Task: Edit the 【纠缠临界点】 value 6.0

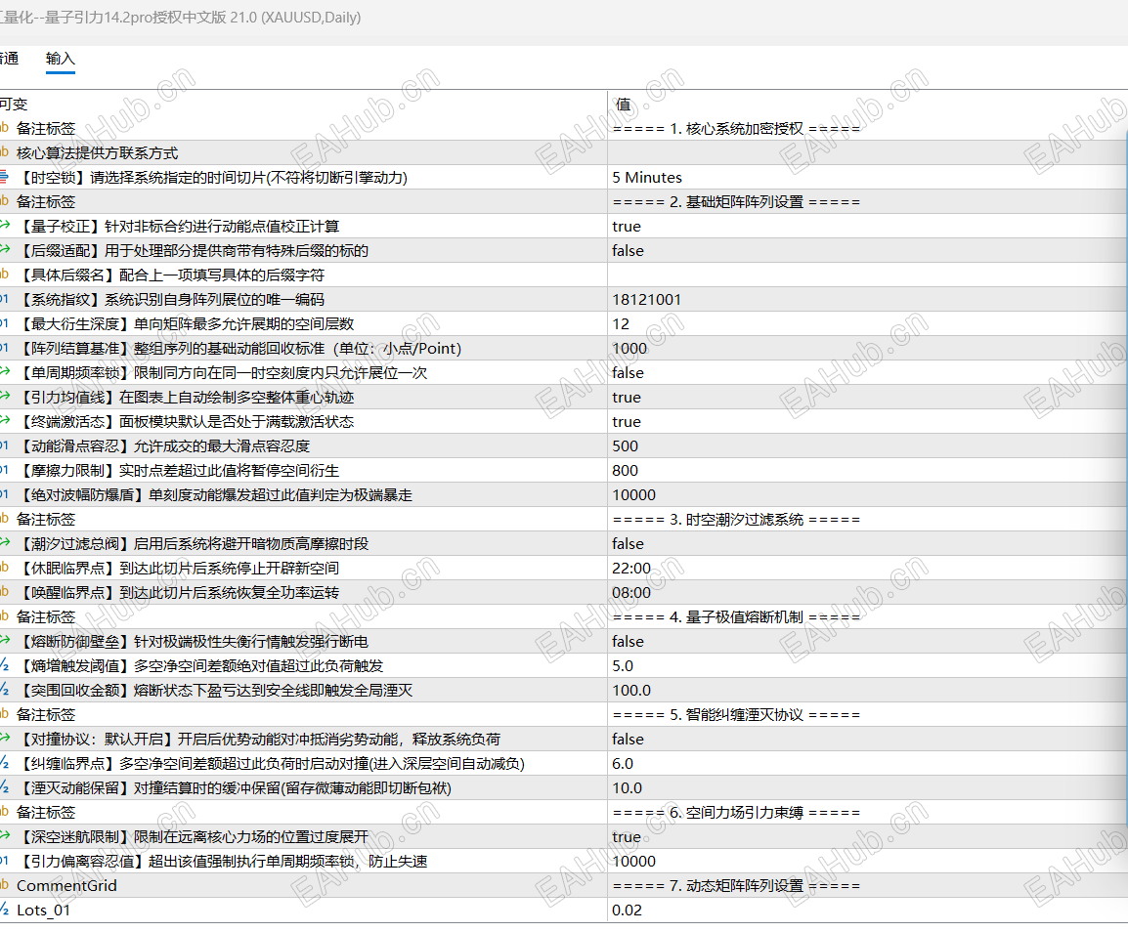Action: tap(623, 764)
